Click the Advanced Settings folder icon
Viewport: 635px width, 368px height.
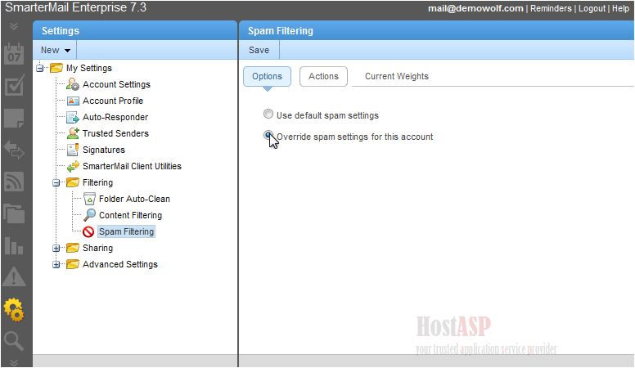(x=73, y=264)
